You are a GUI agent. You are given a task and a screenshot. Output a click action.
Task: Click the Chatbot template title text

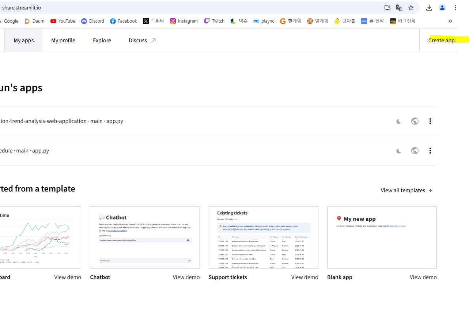pos(100,277)
